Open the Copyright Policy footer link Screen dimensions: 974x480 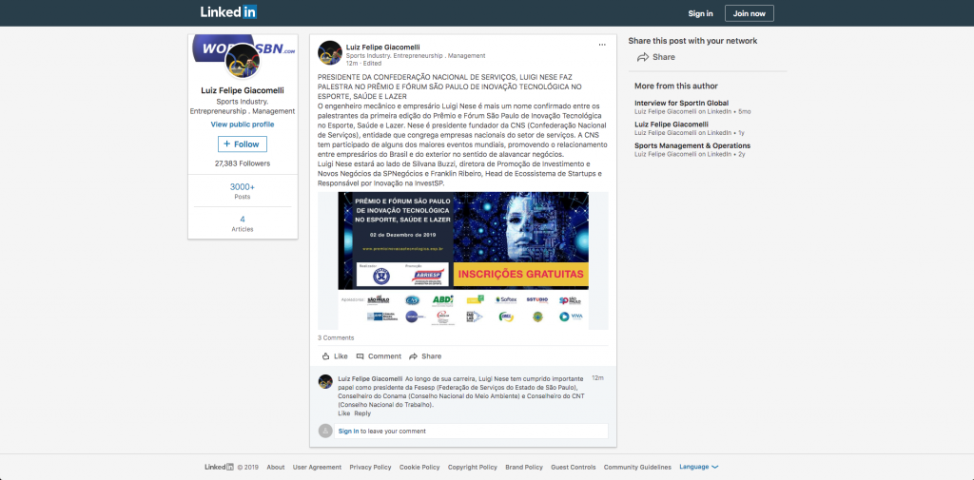click(x=472, y=467)
